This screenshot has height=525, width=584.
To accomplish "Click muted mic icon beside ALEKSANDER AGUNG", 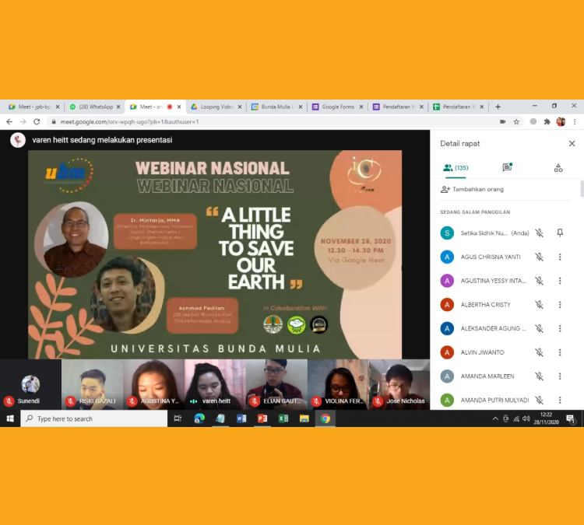I will 539,328.
